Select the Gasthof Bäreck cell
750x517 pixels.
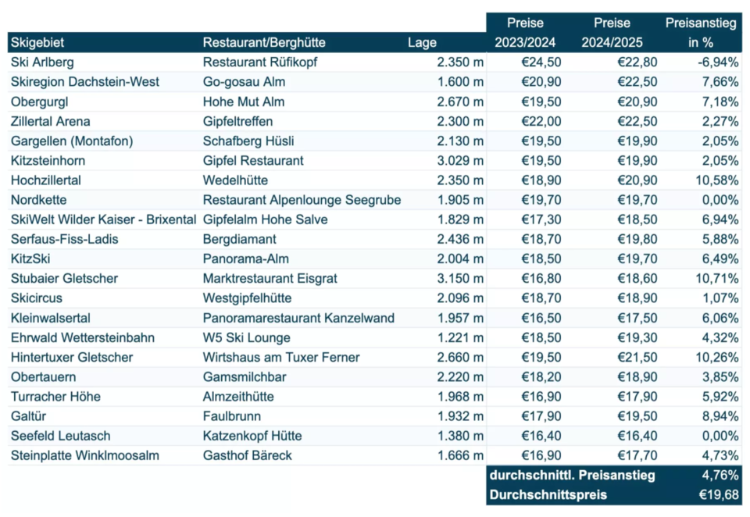pyautogui.click(x=247, y=455)
